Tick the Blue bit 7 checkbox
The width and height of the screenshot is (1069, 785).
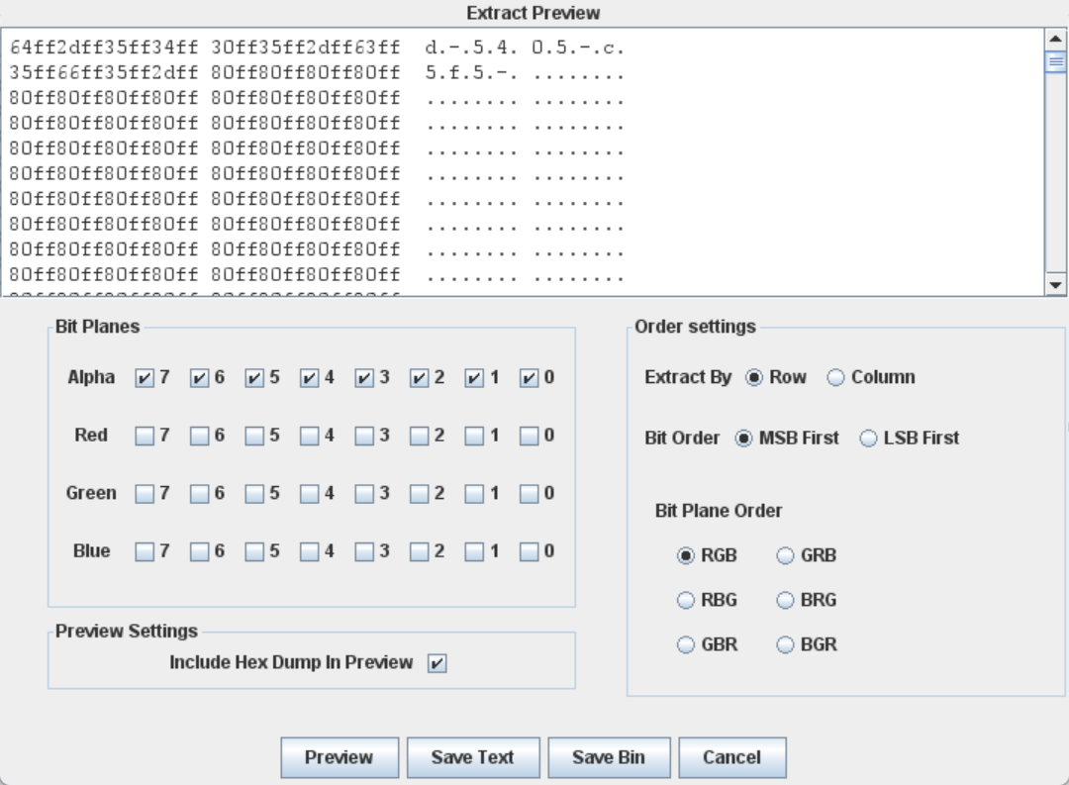point(146,551)
